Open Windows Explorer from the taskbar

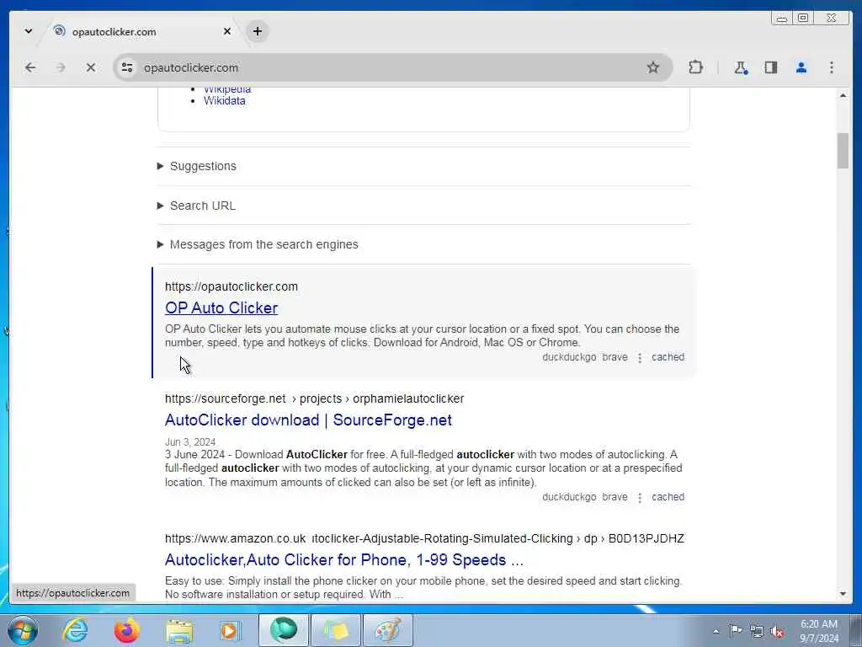tap(179, 630)
